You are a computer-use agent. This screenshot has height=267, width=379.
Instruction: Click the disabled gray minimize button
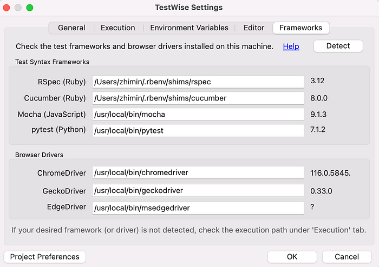click(x=18, y=8)
